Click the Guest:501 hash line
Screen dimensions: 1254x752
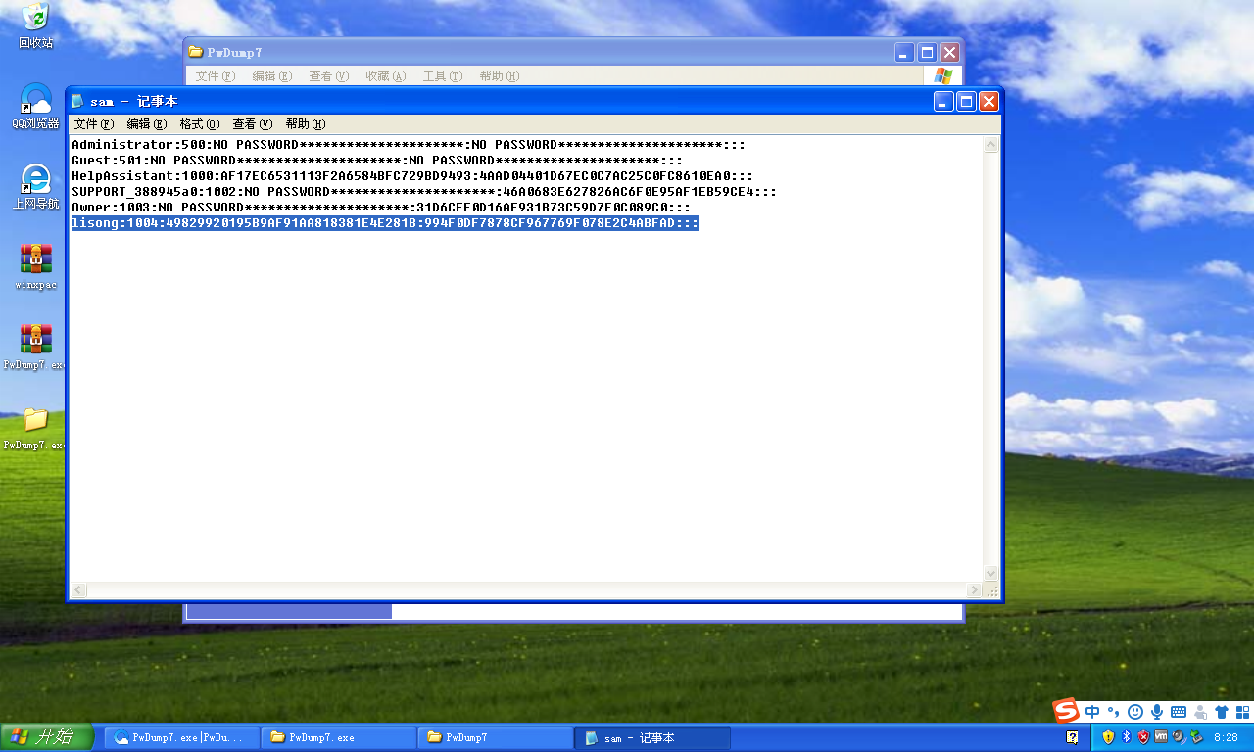click(377, 161)
